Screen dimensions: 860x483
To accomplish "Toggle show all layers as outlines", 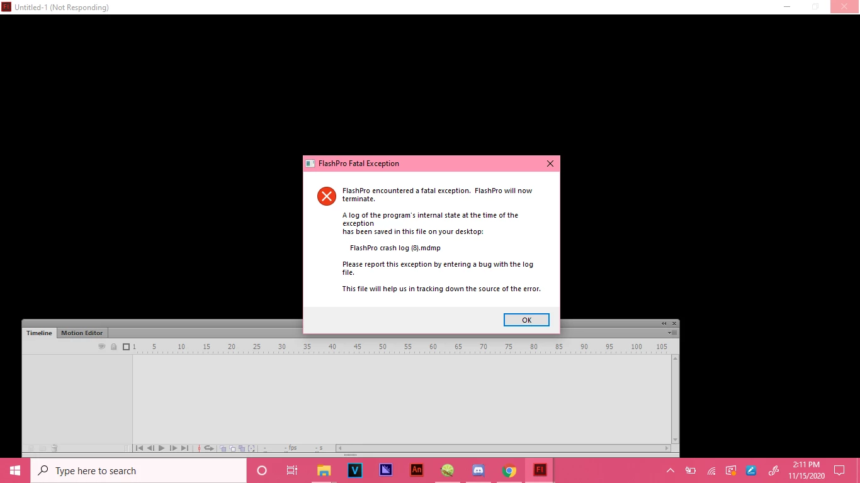I will coord(126,347).
